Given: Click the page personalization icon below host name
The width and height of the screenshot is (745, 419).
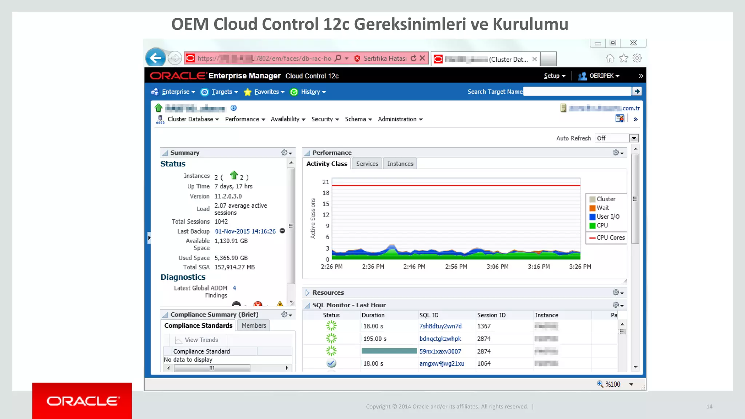Looking at the screenshot, I should (620, 119).
